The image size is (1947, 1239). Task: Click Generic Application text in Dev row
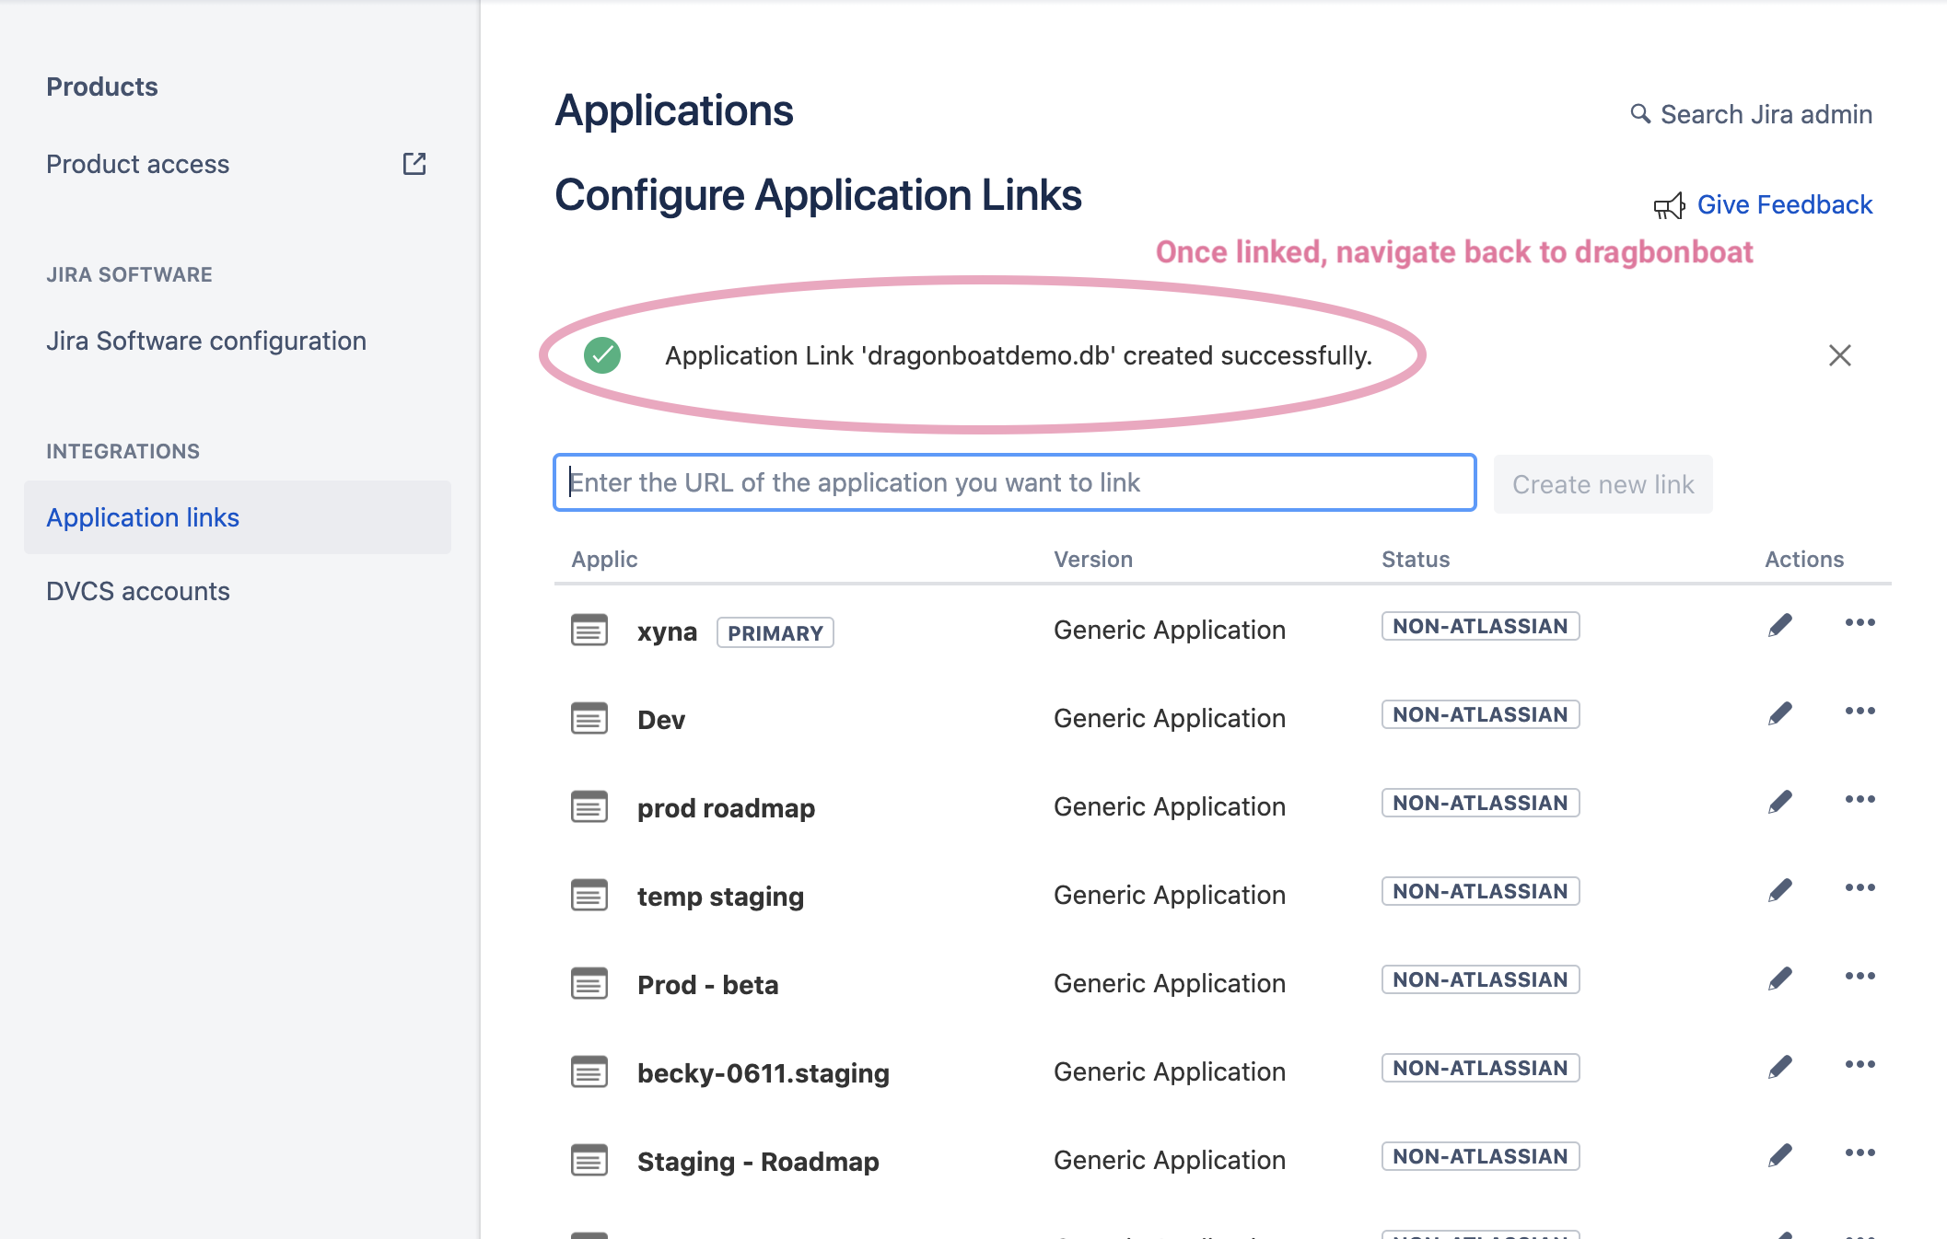[1170, 719]
